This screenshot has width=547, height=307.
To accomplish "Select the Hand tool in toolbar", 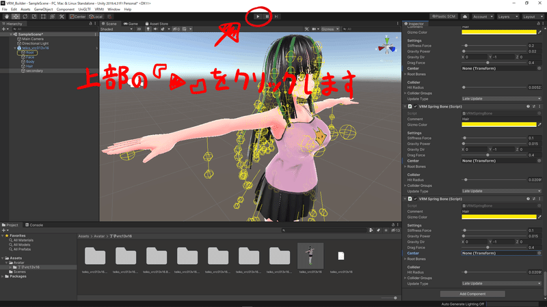I will (x=7, y=16).
